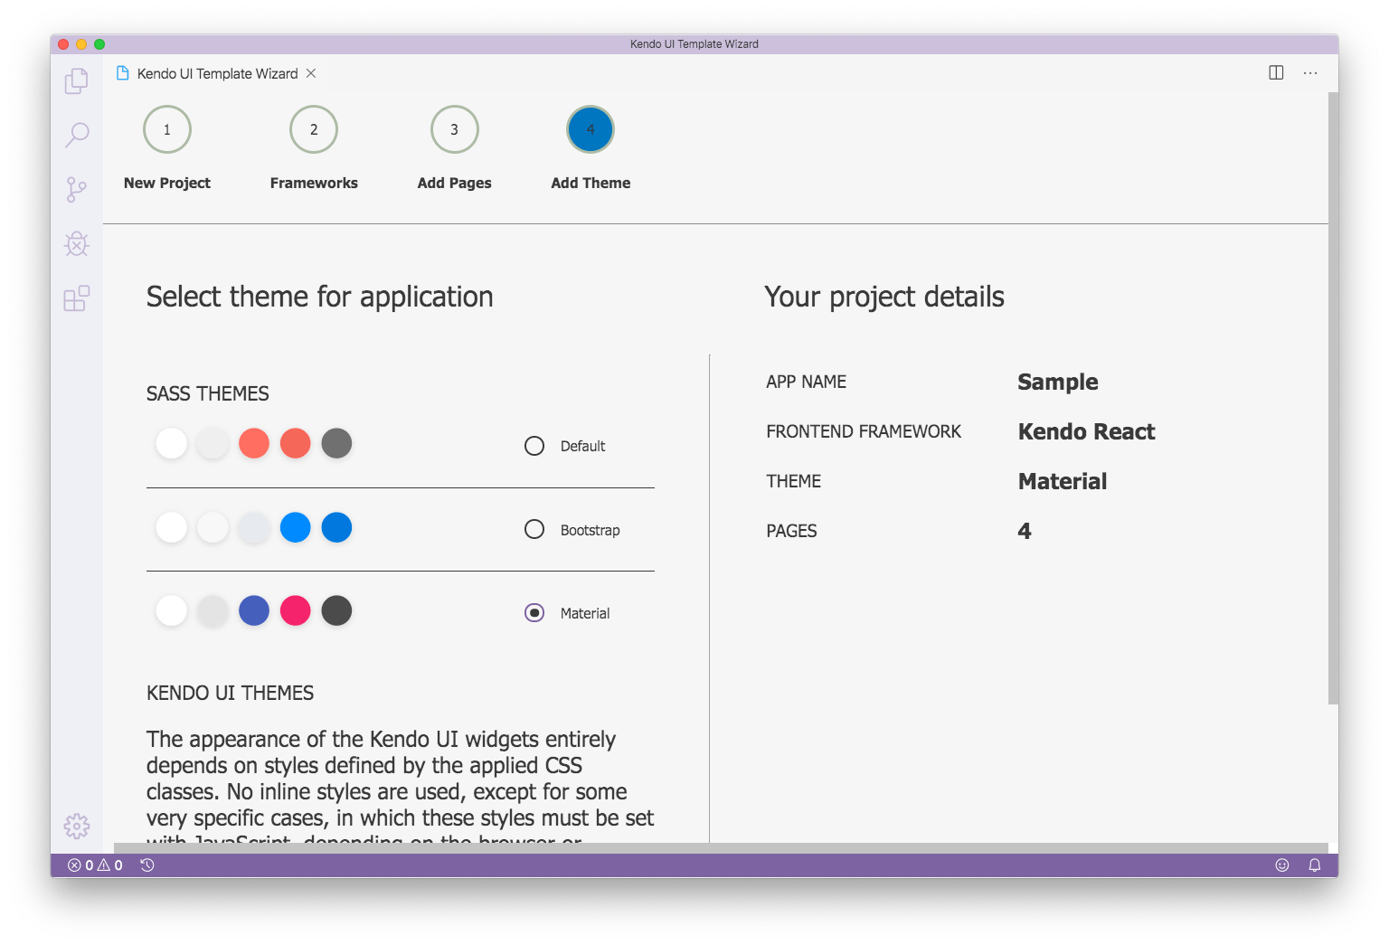
Task: Go to step 3 Add Pages
Action: (455, 129)
